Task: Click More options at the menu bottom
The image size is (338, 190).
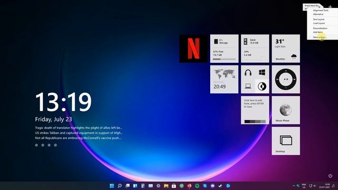Action: point(320,37)
